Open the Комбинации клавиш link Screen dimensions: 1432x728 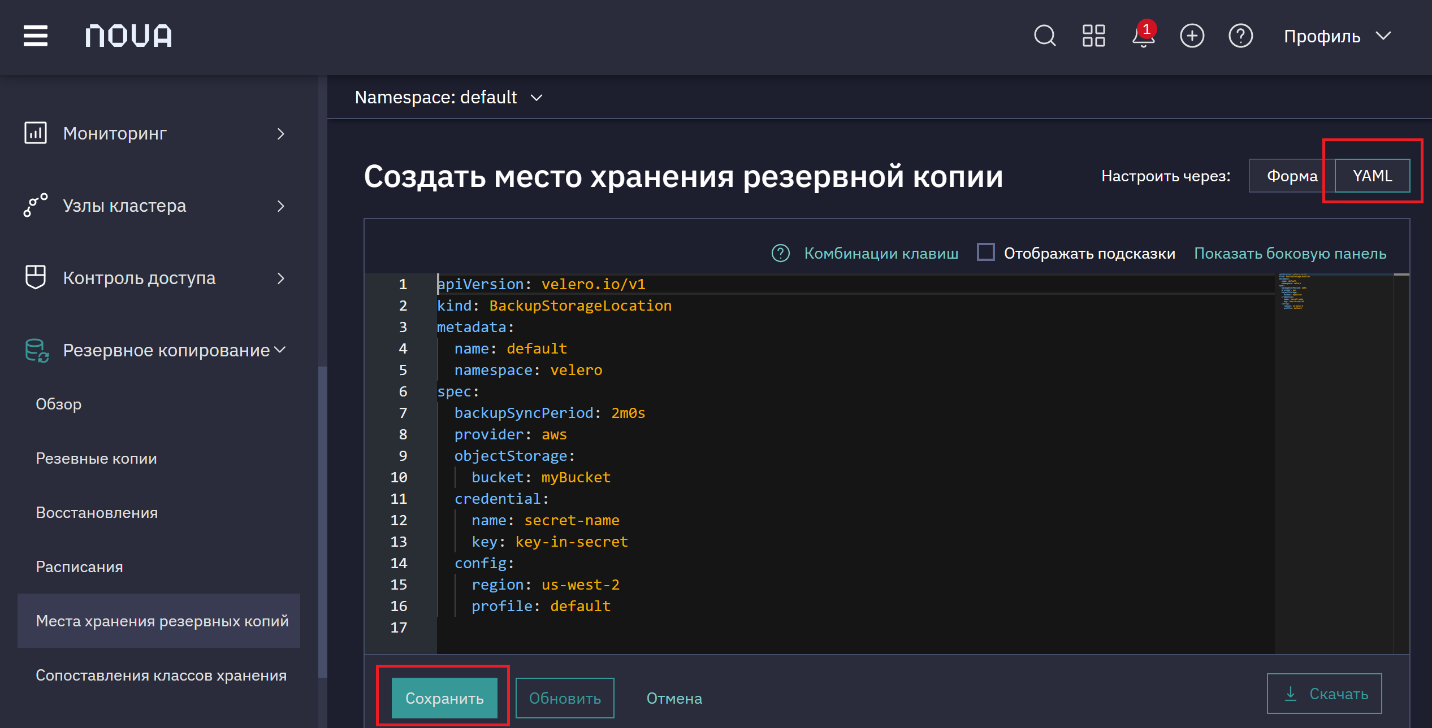tap(881, 253)
